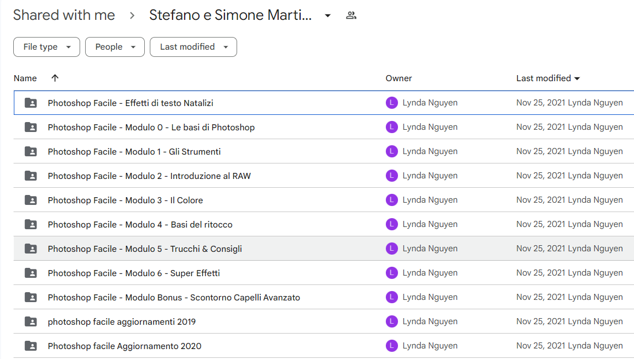The image size is (634, 359).
Task: Click owner avatar in Modulo 2 row
Action: tap(391, 175)
